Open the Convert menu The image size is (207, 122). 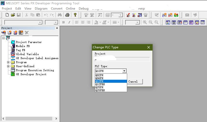coord(56,9)
